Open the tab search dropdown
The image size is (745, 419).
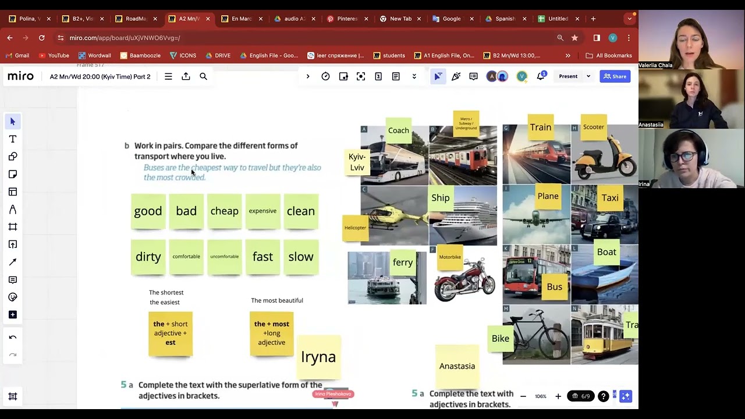(x=629, y=19)
